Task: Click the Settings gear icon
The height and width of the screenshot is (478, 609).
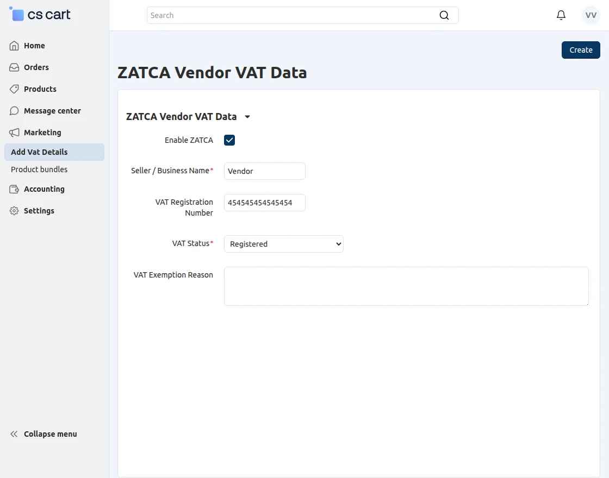Action: tap(14, 211)
